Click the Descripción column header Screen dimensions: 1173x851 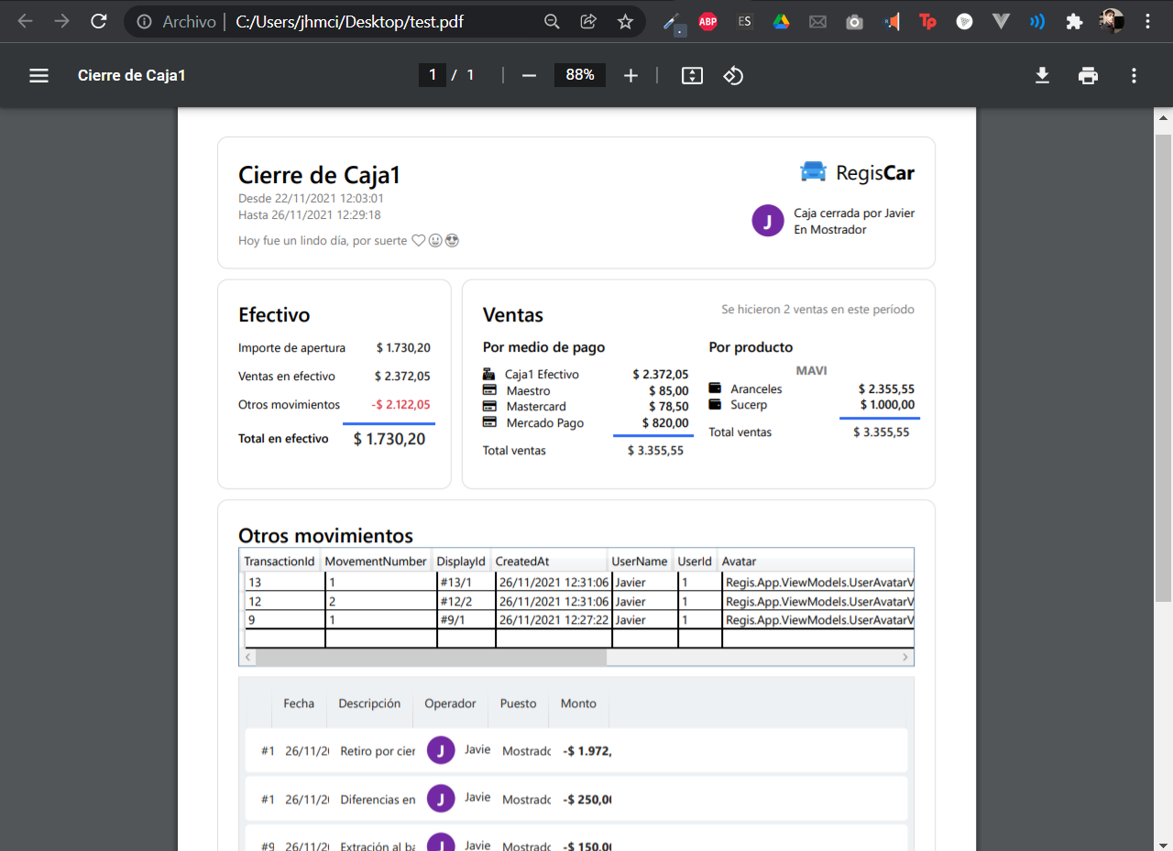click(369, 704)
